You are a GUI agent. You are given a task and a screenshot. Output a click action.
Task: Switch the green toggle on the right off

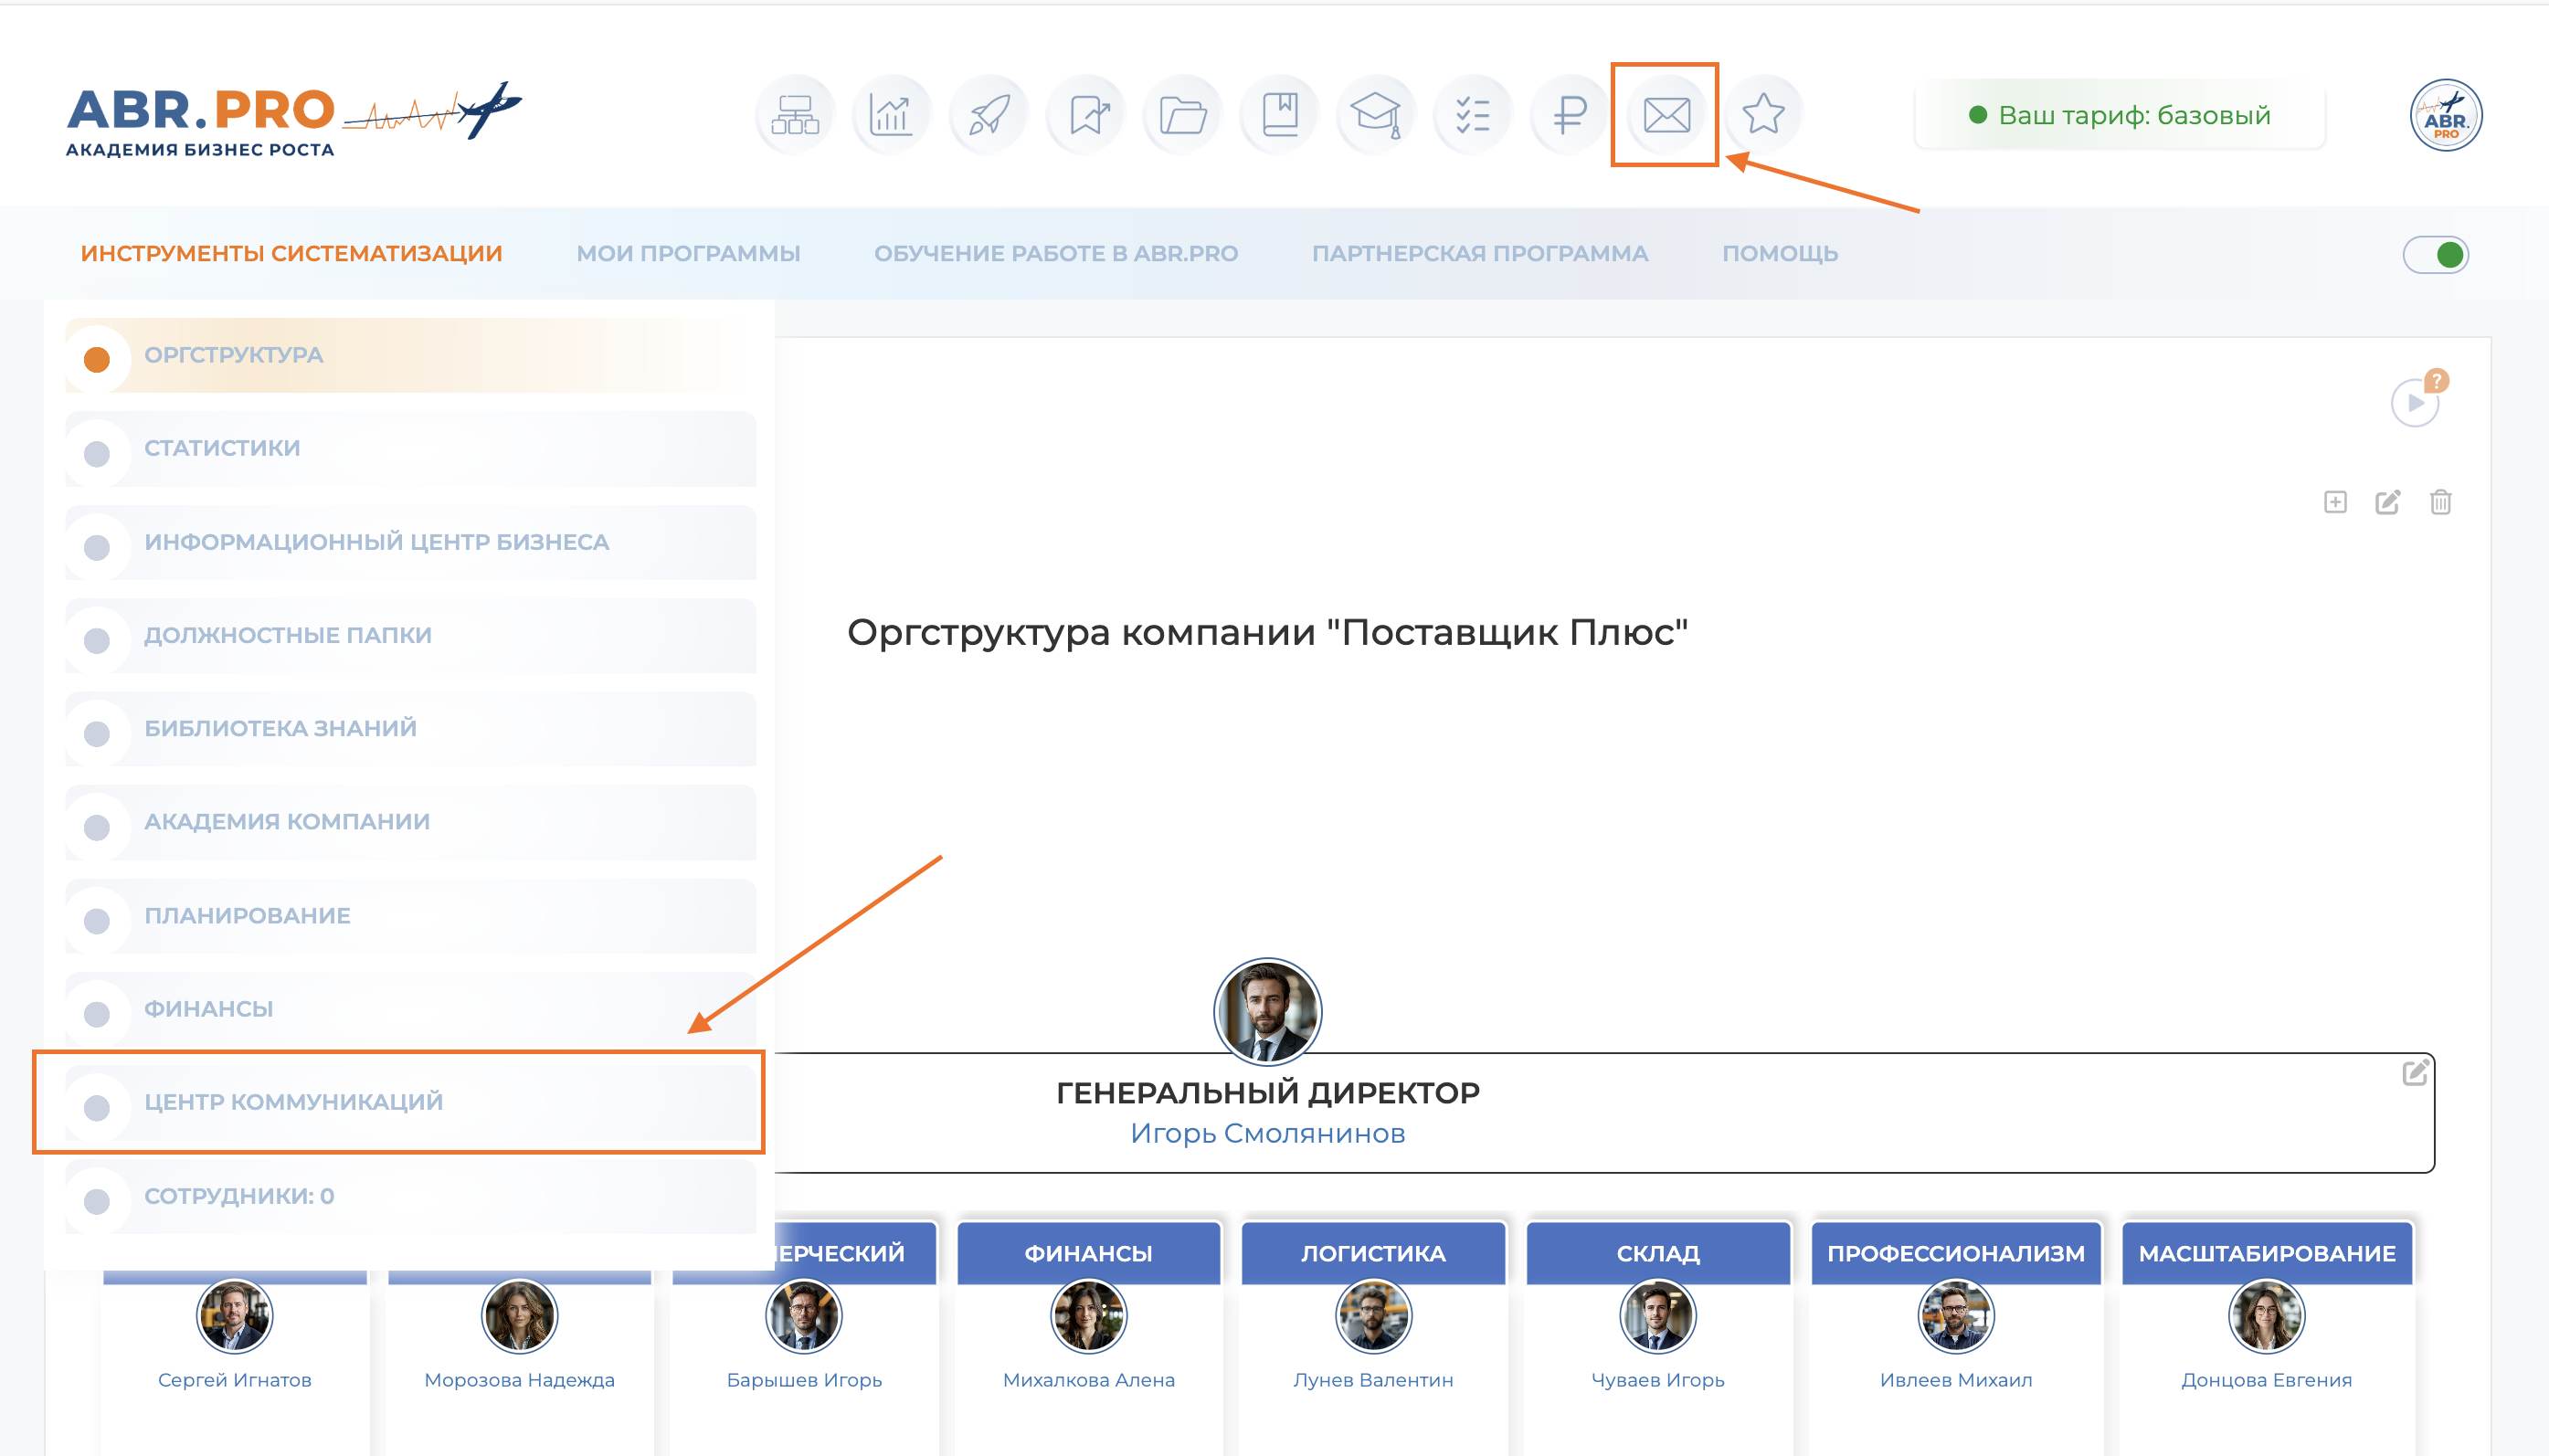pos(2436,253)
